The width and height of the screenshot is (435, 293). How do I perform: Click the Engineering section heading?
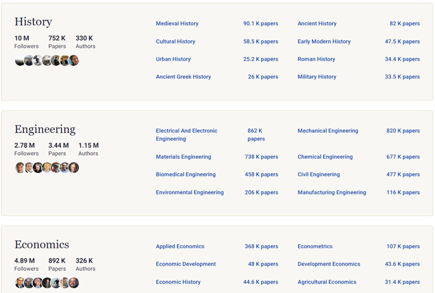[x=45, y=129]
